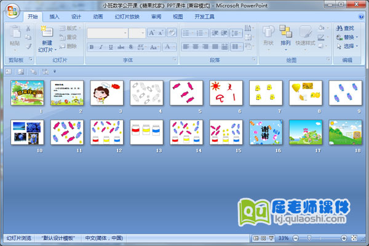
Task: Toggle Strikethrough formatting
Action: pyautogui.click(x=121, y=47)
